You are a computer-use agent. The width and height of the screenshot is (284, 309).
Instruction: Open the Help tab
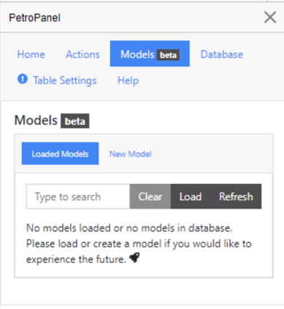click(x=128, y=80)
